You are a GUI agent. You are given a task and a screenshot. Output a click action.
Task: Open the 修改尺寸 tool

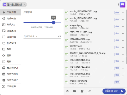tap(11, 24)
